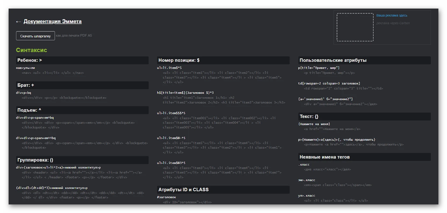Click the <p title="Привет, мир"></p> output
The image size is (447, 213).
point(329,73)
